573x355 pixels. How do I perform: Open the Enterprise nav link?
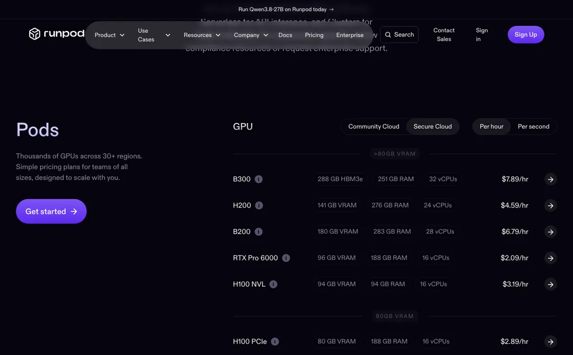click(x=350, y=35)
